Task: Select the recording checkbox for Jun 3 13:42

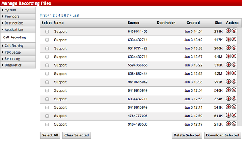Action: tap(47, 40)
